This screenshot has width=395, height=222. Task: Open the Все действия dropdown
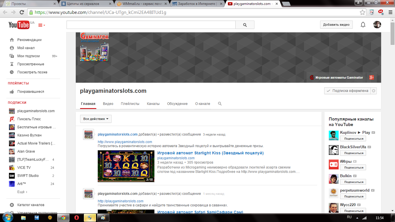(x=96, y=119)
